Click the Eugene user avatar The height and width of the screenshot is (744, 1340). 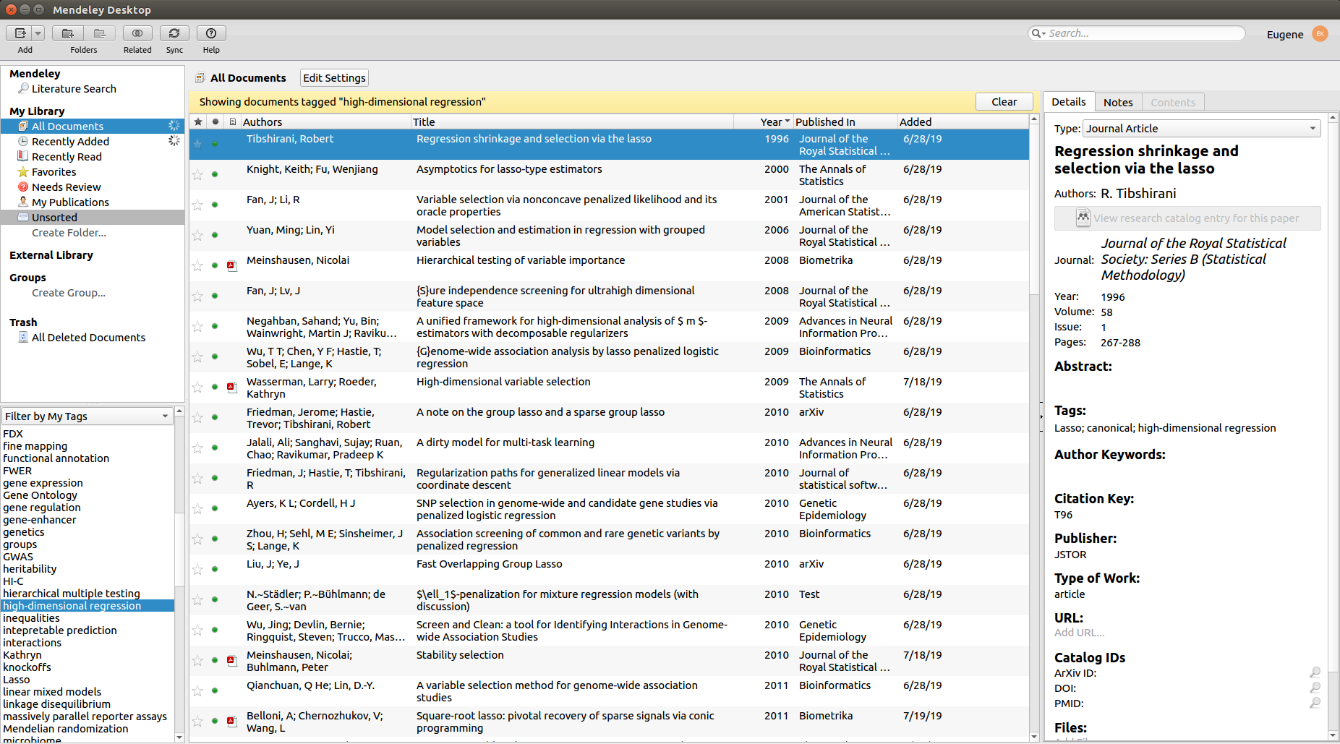1320,34
